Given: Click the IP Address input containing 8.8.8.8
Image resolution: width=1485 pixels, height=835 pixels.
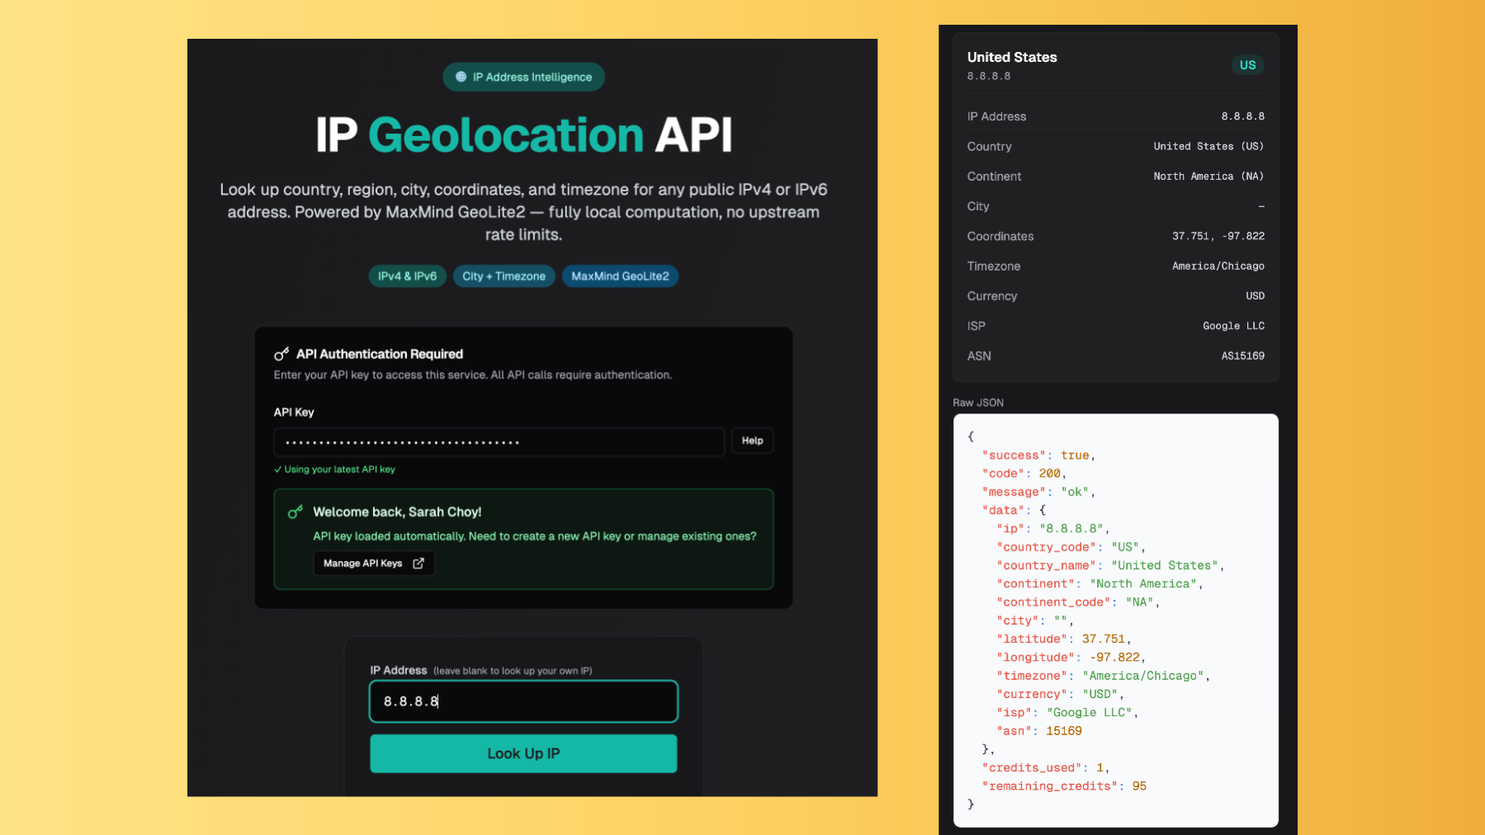Looking at the screenshot, I should [523, 701].
